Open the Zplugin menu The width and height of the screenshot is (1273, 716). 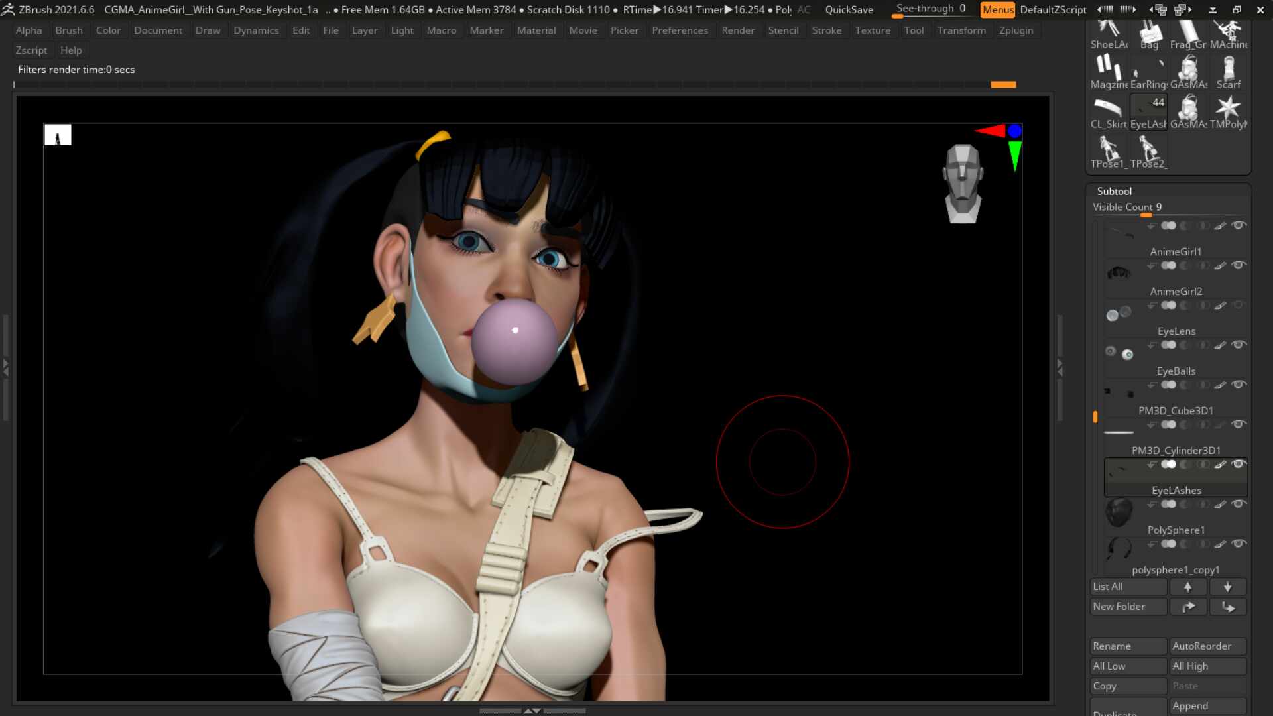pyautogui.click(x=1016, y=30)
